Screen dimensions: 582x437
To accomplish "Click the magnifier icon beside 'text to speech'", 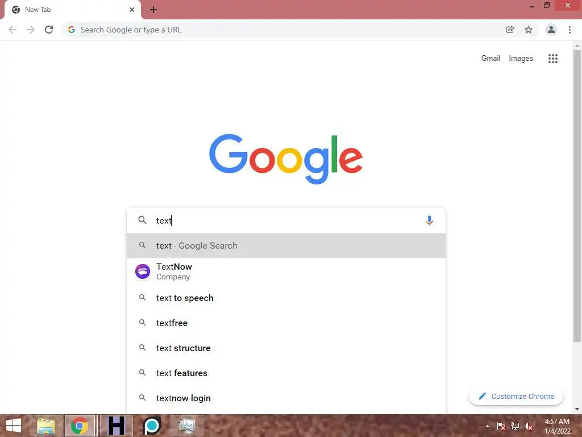I will pos(142,298).
